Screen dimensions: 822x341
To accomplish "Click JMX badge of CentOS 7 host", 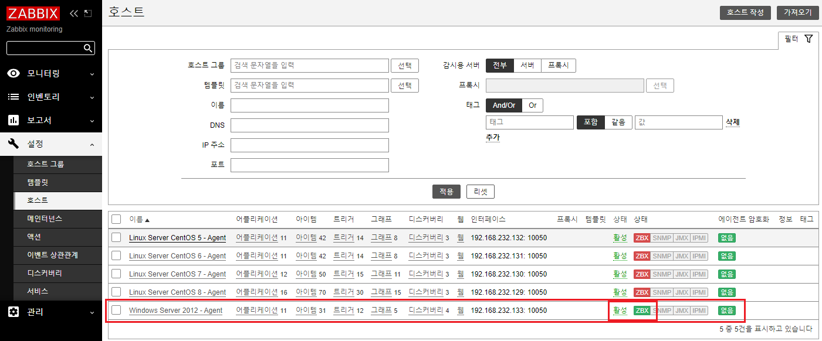I will (681, 274).
